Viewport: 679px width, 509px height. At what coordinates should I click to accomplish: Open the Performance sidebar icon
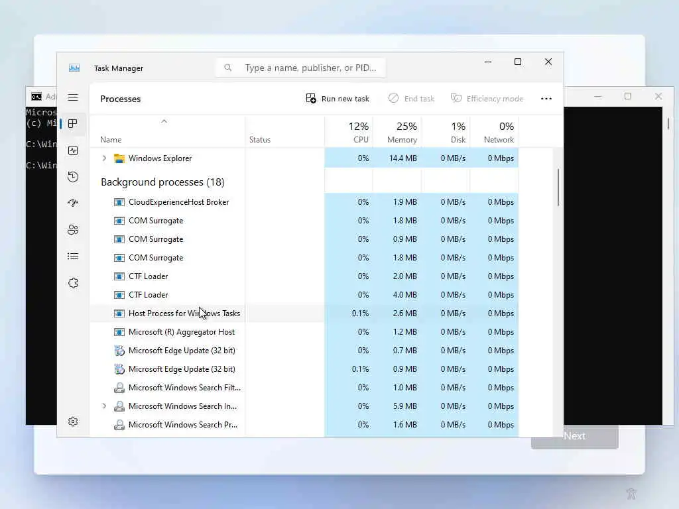point(73,150)
